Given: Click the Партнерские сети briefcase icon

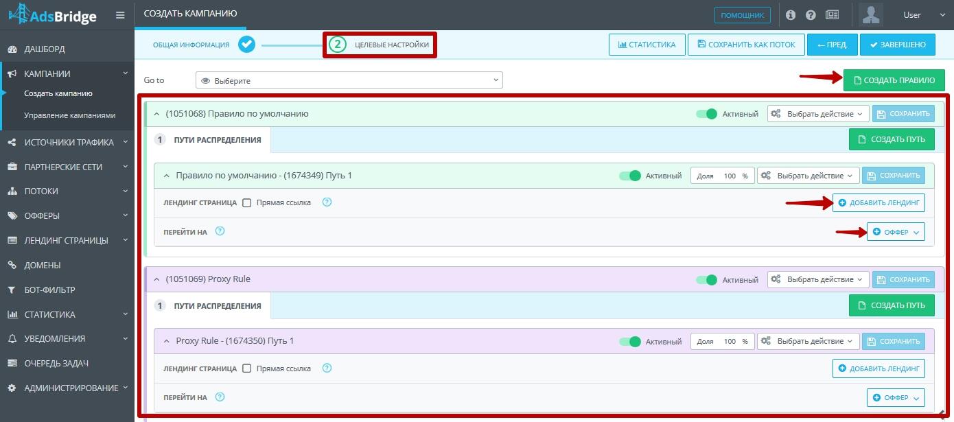Looking at the screenshot, I should pyautogui.click(x=12, y=167).
